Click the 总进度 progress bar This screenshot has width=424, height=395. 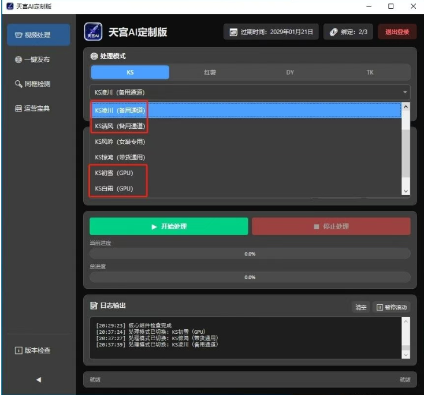250,277
